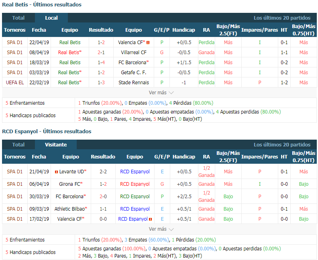
Task: Open Levante UD team link
Action: coord(71,172)
